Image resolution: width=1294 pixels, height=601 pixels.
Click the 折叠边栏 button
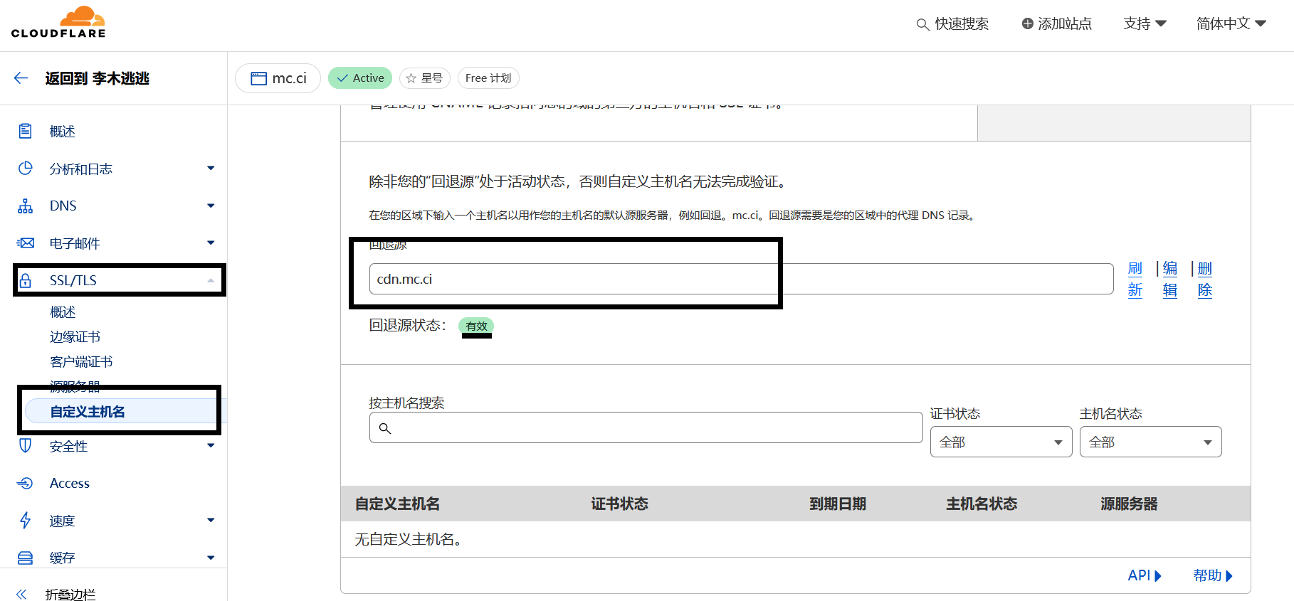click(x=70, y=594)
